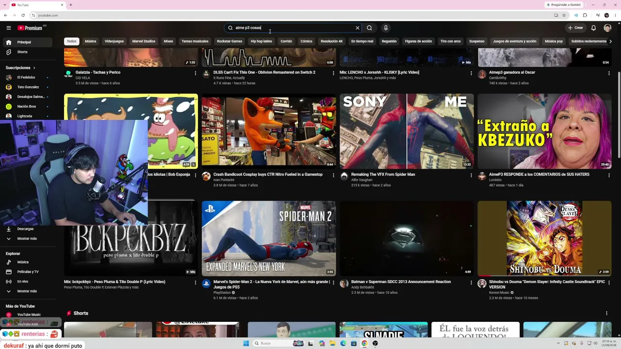The image size is (621, 349).
Task: Open options for AimeP3 RESPONDE video
Action: click(x=609, y=175)
